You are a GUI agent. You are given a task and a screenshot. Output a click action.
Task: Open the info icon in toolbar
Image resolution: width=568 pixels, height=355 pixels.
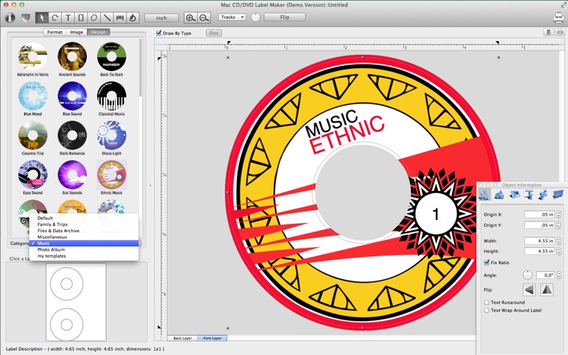point(10,17)
